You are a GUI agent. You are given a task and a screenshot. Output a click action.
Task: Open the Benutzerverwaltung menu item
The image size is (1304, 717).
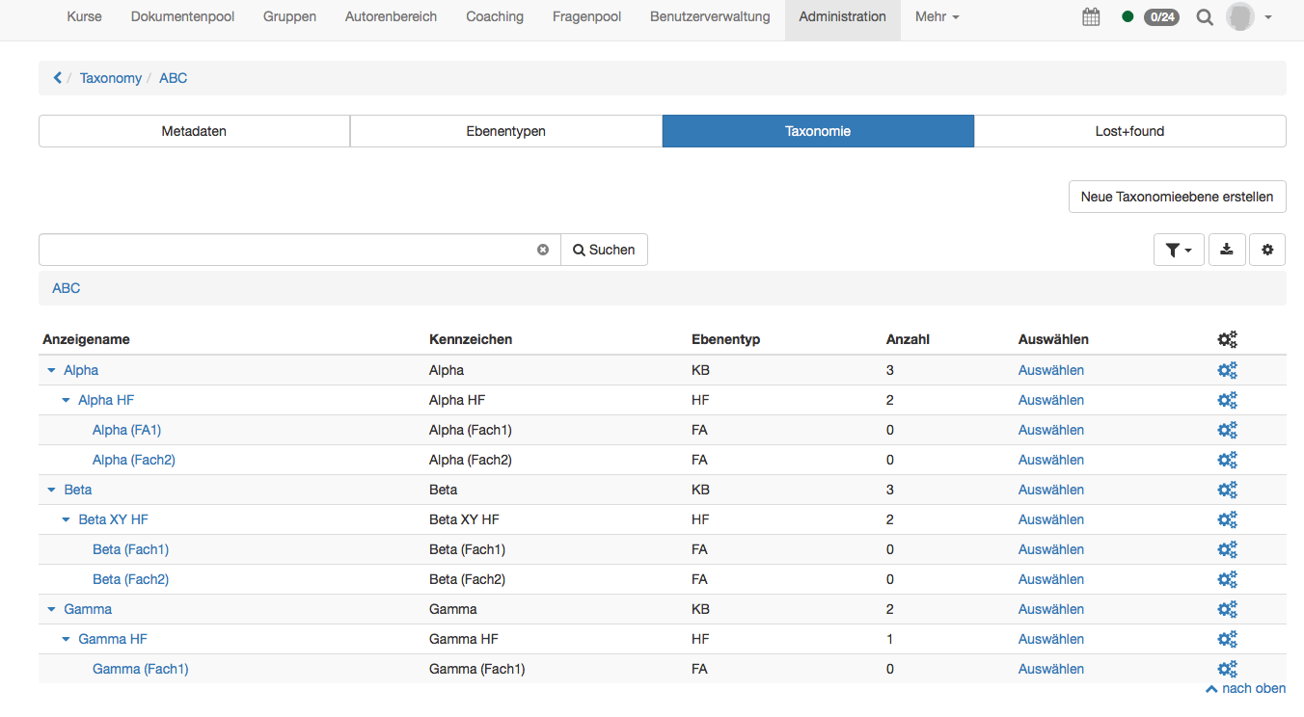(x=709, y=16)
